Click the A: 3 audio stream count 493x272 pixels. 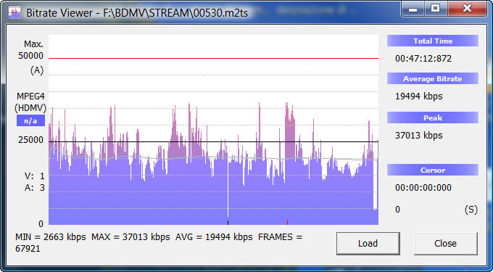pos(35,188)
